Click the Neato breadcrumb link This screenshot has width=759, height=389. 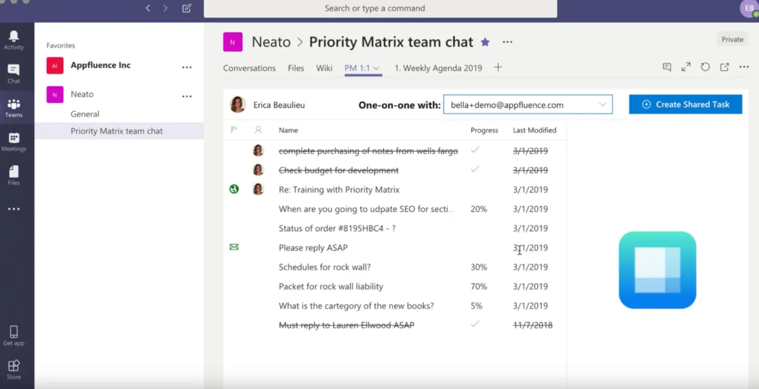pos(271,42)
